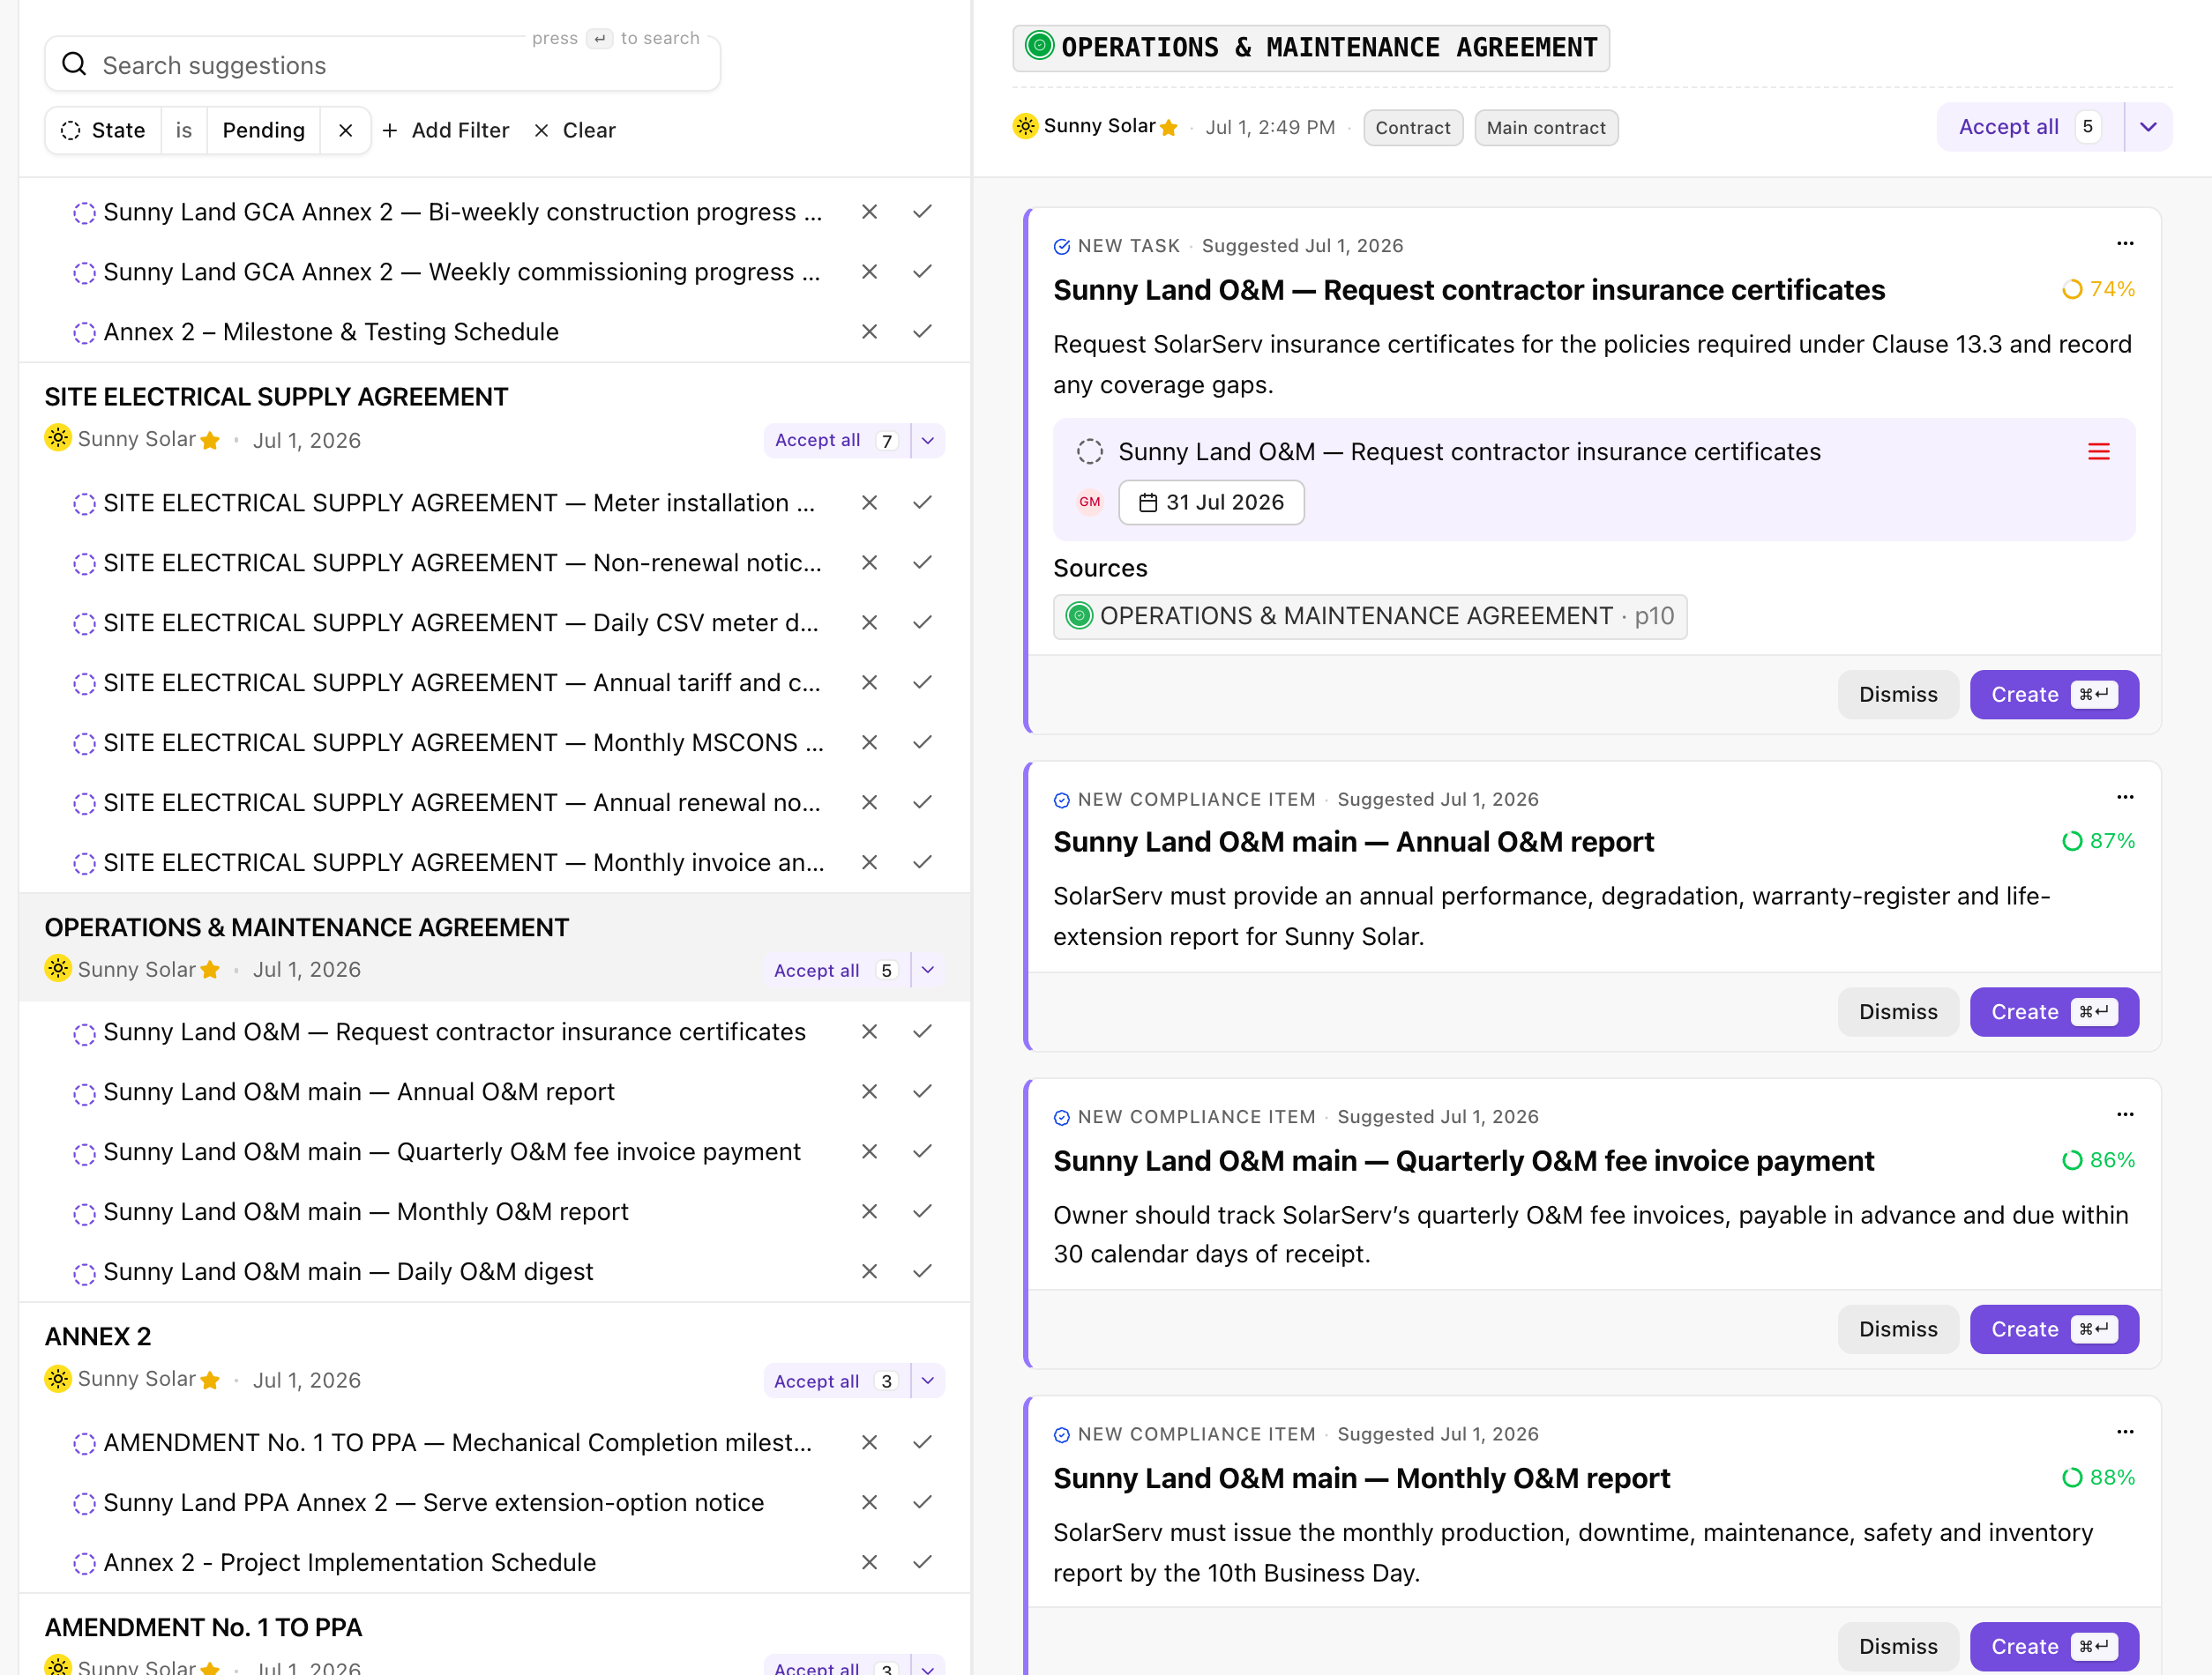Toggle status circle of Quarterly fee invoice row
Image resolution: width=2212 pixels, height=1675 pixels.
(x=85, y=1153)
